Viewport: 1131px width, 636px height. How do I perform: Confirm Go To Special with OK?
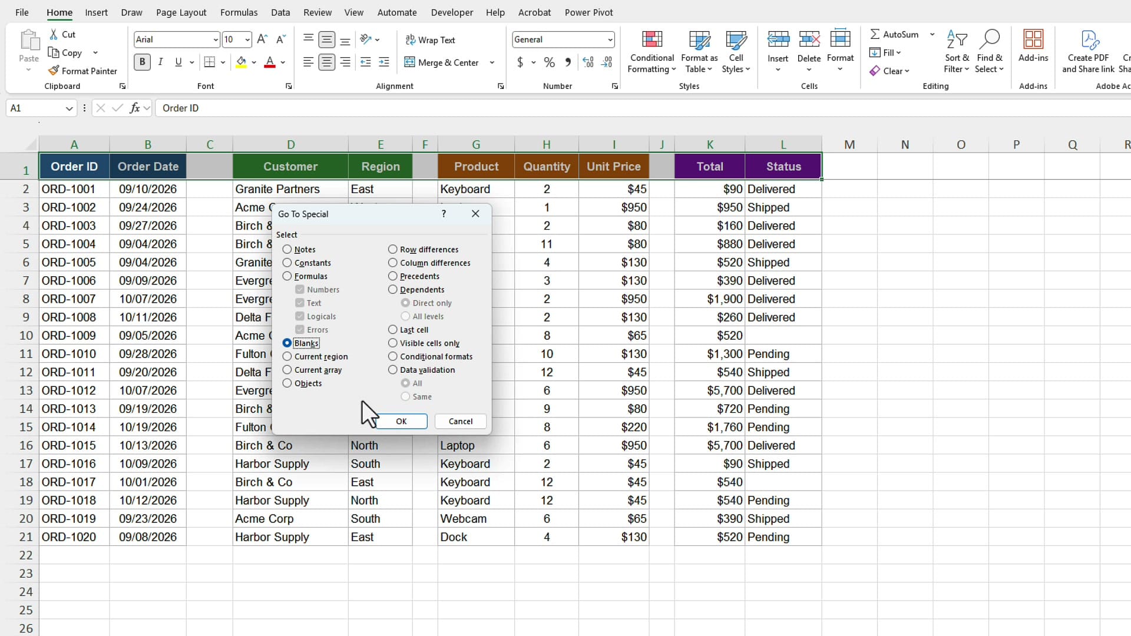coord(401,421)
